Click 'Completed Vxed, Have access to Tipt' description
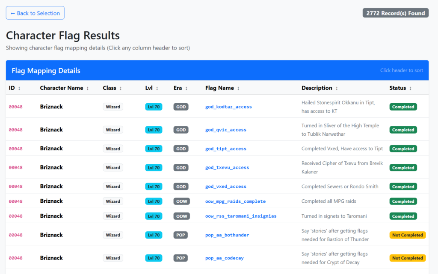Image resolution: width=438 pixels, height=274 pixels. pos(342,149)
